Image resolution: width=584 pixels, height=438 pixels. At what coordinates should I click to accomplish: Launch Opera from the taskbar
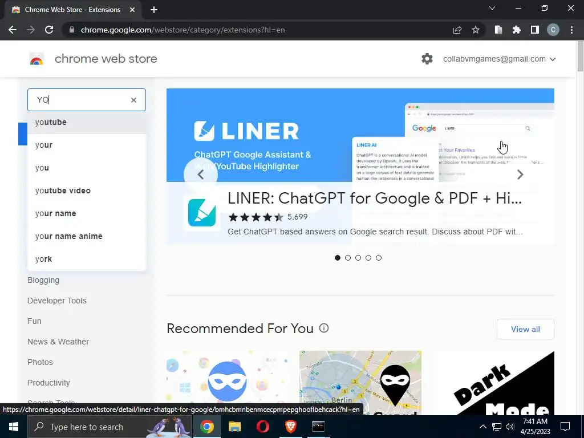click(x=262, y=427)
